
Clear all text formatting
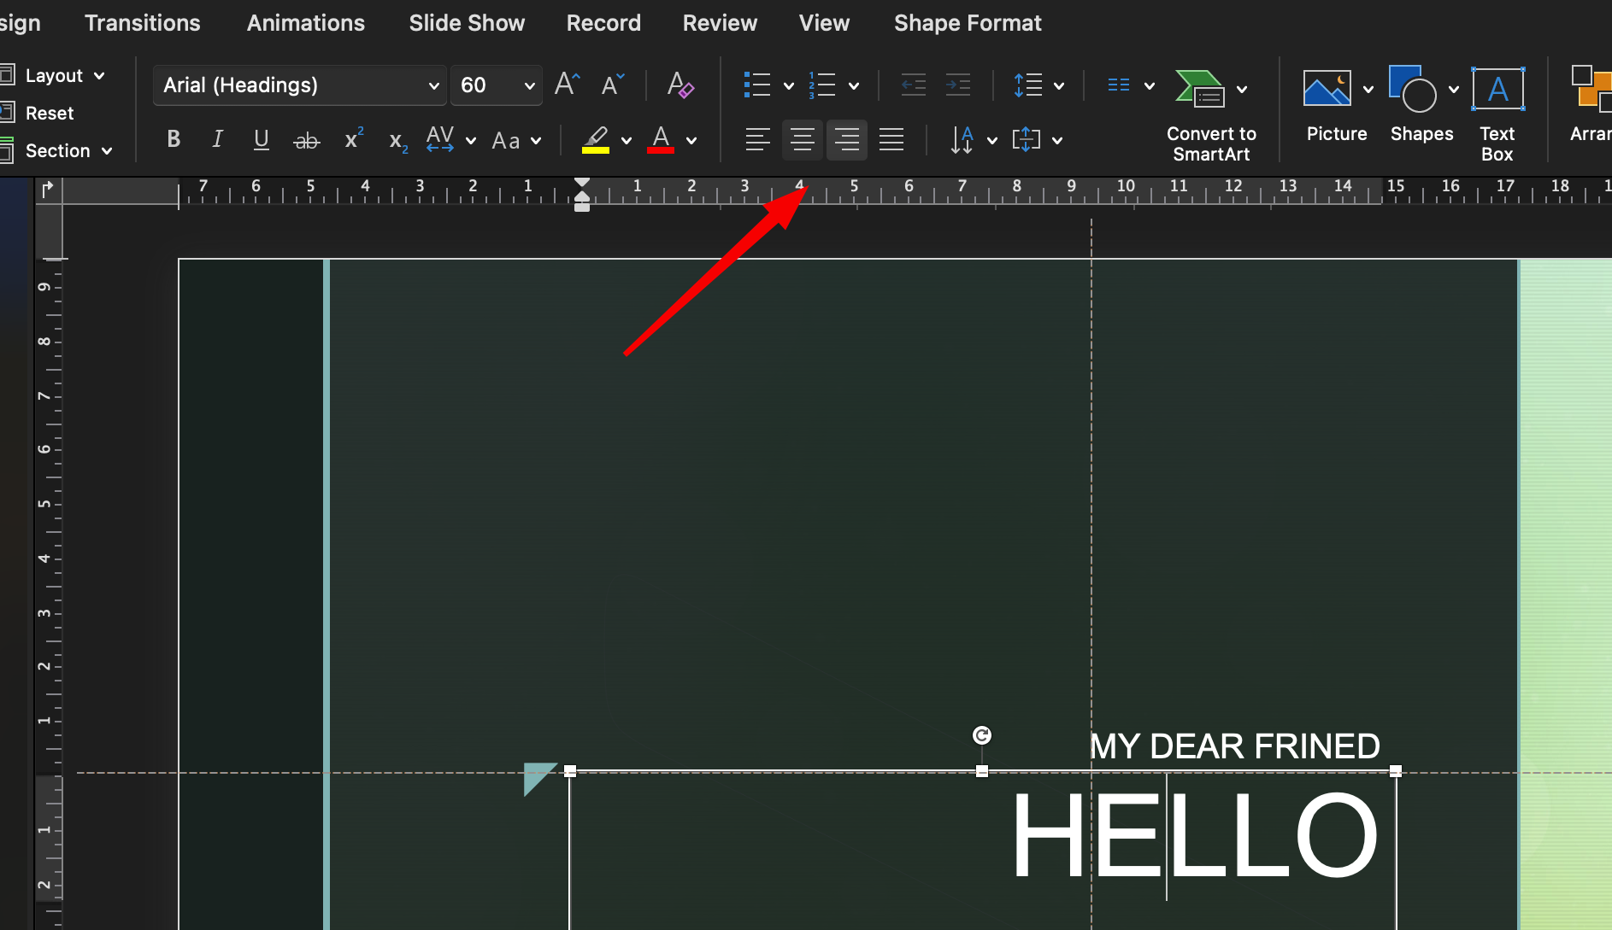(680, 85)
